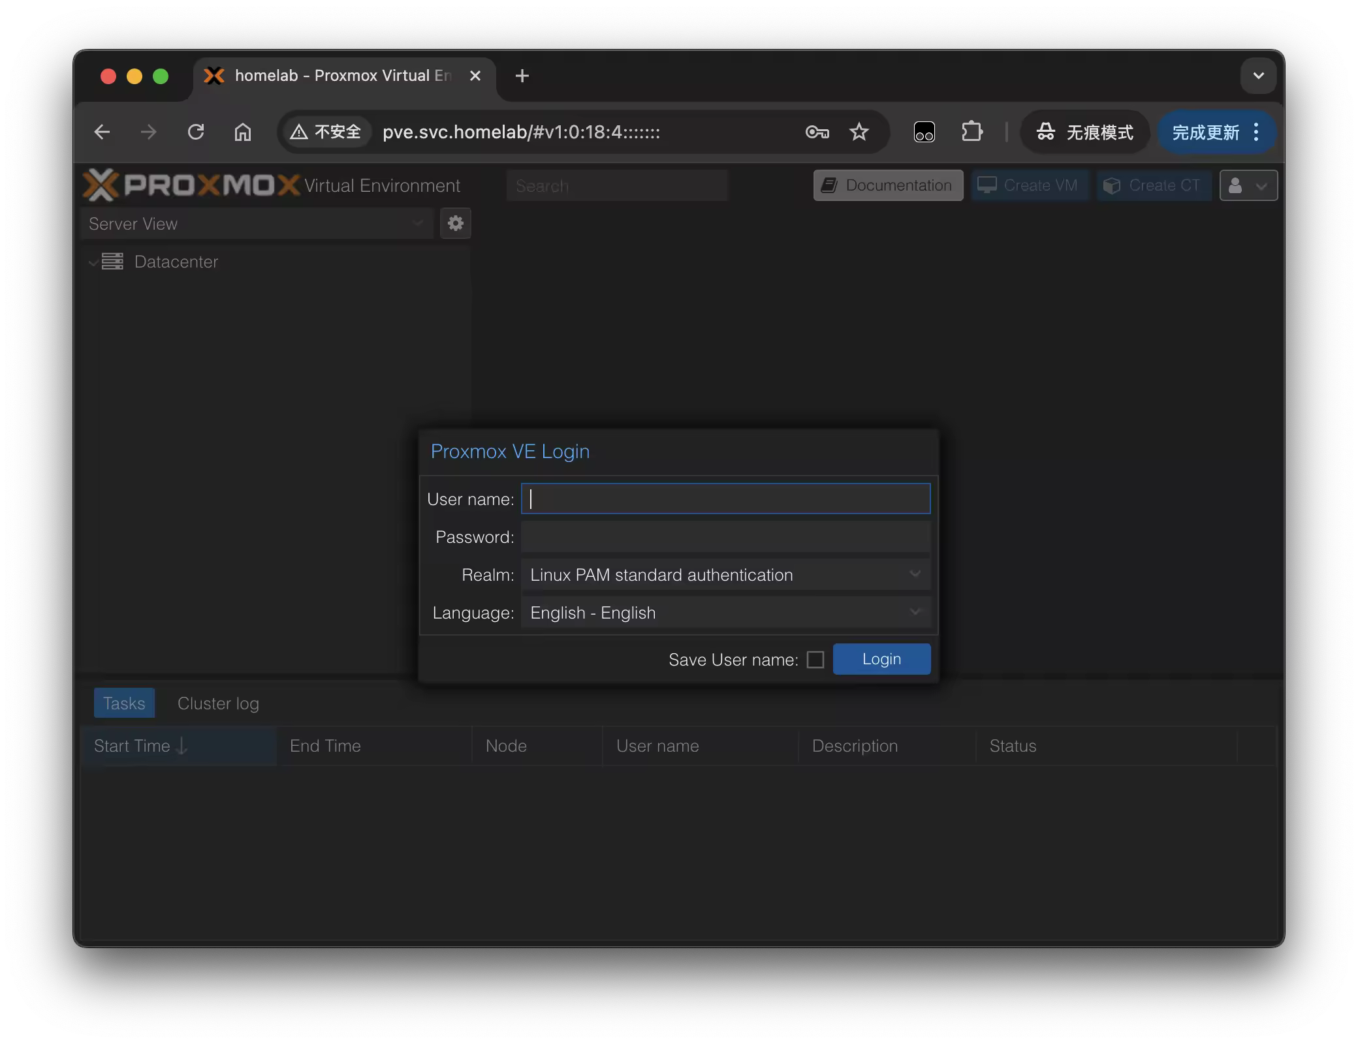Sort by the Description column

tap(887, 746)
